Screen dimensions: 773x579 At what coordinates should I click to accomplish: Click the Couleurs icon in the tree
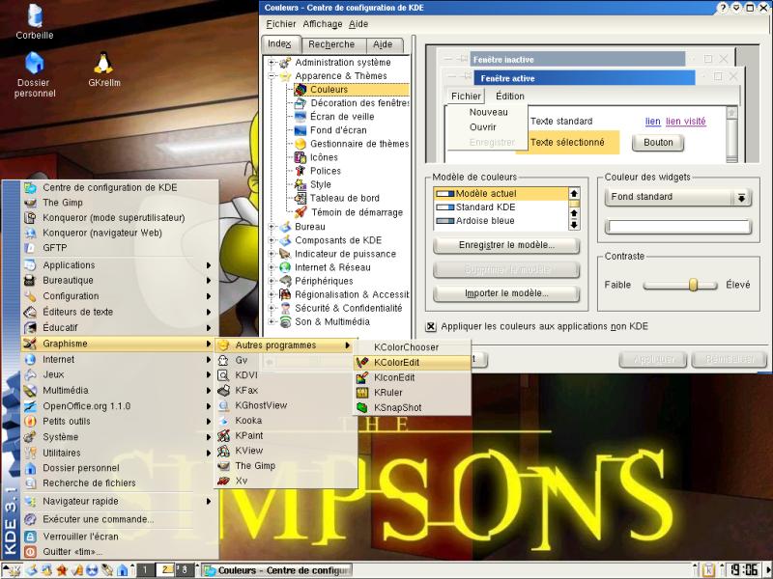click(x=301, y=90)
